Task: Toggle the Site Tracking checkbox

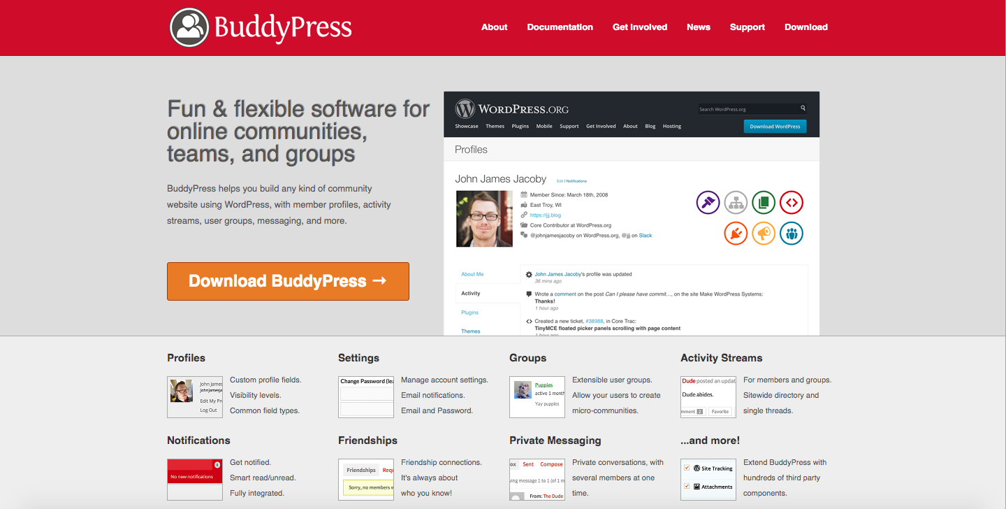Action: tap(687, 468)
